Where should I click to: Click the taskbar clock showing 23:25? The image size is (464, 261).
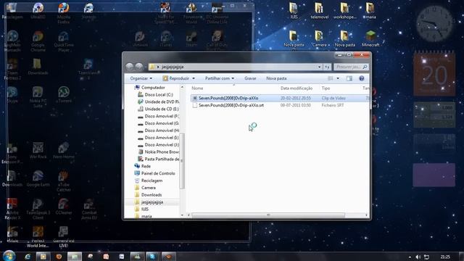(445, 257)
